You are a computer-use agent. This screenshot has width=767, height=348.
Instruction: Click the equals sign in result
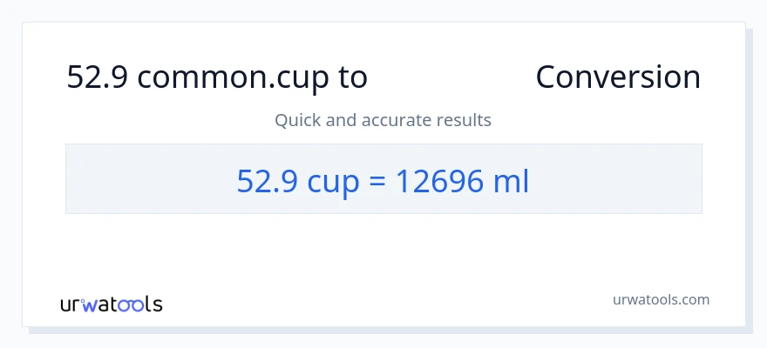(377, 181)
